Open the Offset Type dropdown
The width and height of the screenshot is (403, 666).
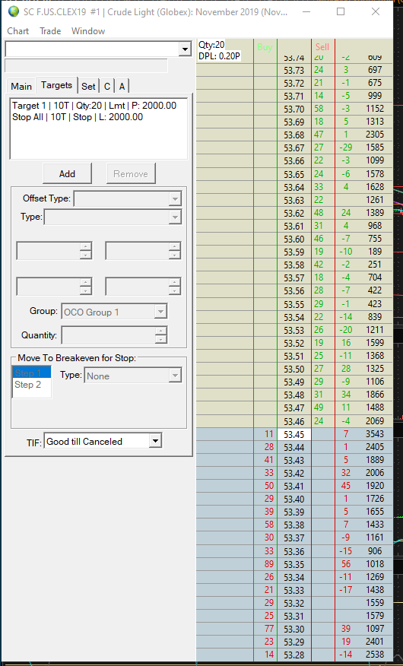coord(128,198)
